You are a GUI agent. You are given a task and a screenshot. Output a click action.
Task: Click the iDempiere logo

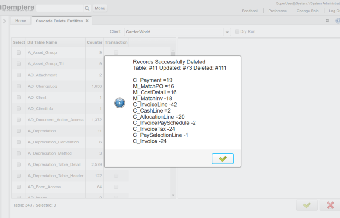tap(17, 8)
